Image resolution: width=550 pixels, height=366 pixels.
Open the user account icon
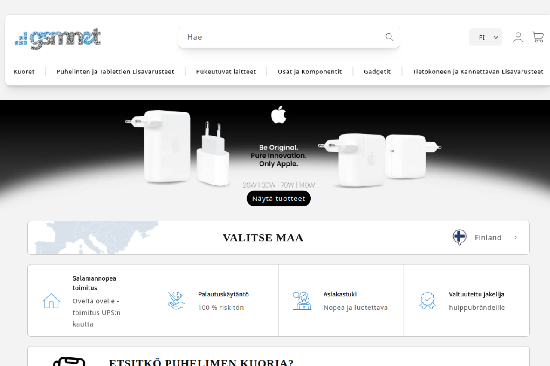pyautogui.click(x=518, y=37)
